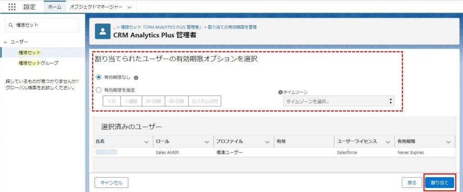Click the permission set user avatar icon
Viewport: 463px width, 192px height.
click(x=103, y=32)
